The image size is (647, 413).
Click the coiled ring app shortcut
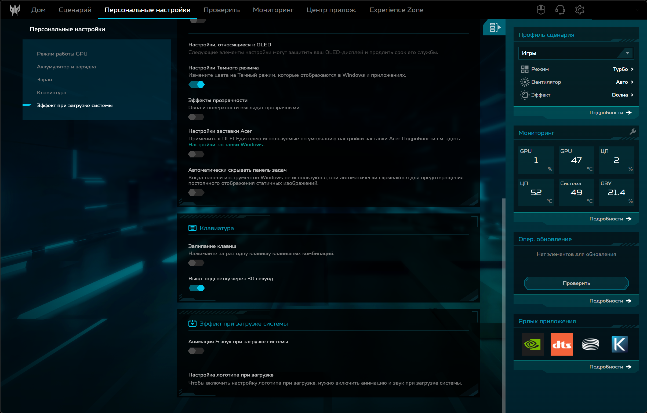[590, 344]
